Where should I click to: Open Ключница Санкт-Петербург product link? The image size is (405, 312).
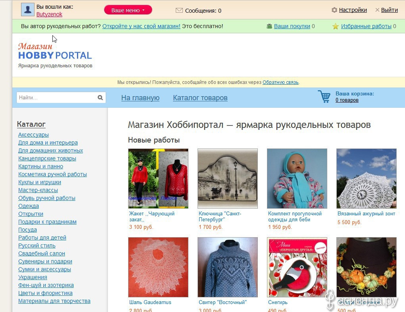point(220,217)
